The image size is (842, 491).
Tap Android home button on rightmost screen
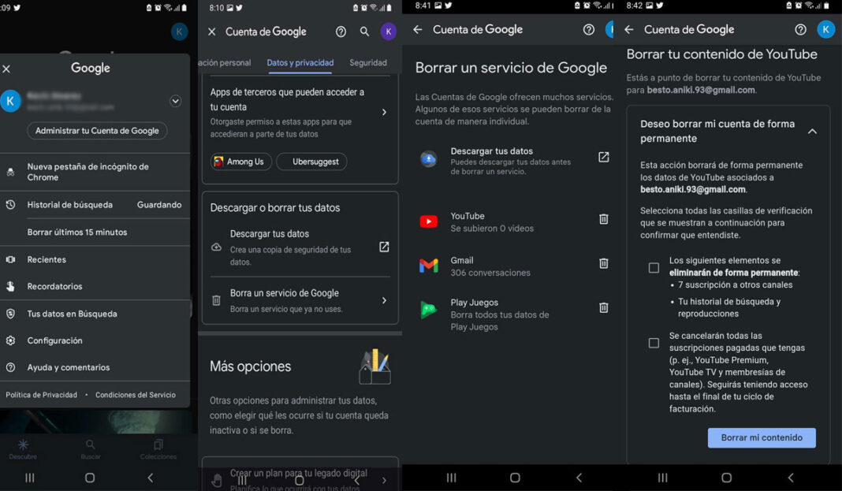coord(726,478)
